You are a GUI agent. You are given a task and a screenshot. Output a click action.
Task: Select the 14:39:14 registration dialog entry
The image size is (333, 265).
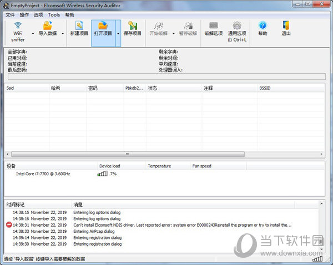click(x=162, y=238)
